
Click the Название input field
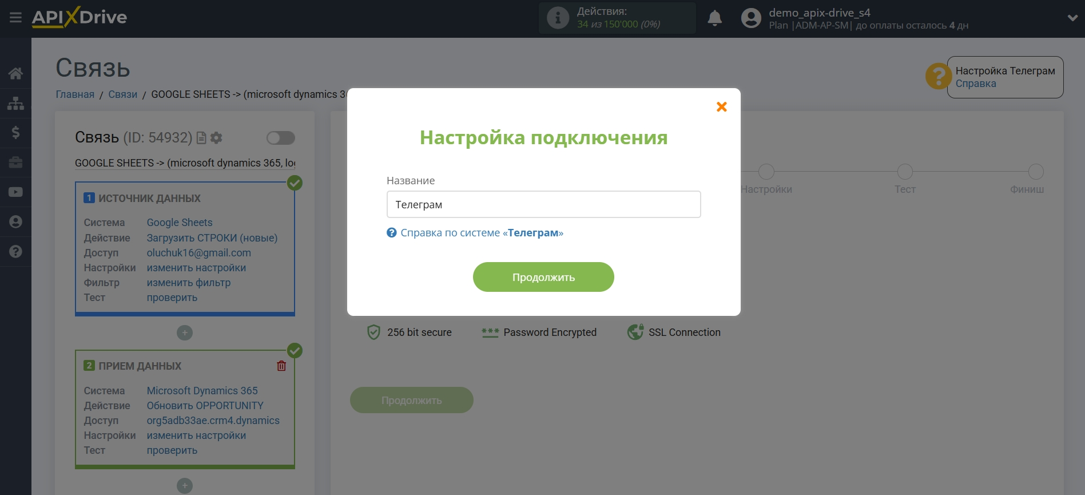pos(543,204)
